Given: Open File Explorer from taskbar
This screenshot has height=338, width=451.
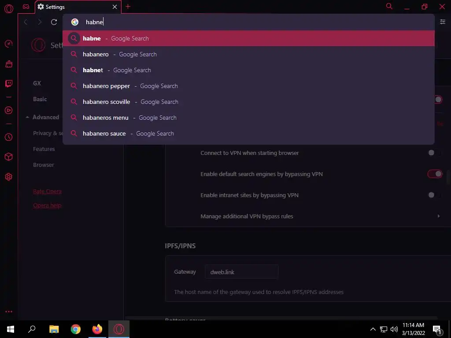Looking at the screenshot, I should point(54,329).
